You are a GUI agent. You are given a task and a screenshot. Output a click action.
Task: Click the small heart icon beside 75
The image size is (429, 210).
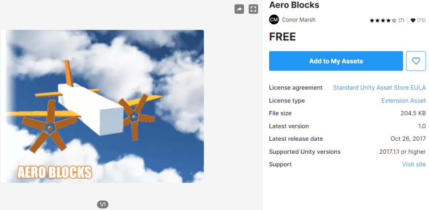[413, 20]
